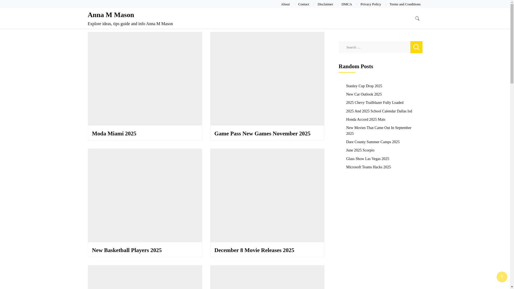Open Stanley Cup Drop 2025 link
The height and width of the screenshot is (289, 514).
pyautogui.click(x=364, y=86)
